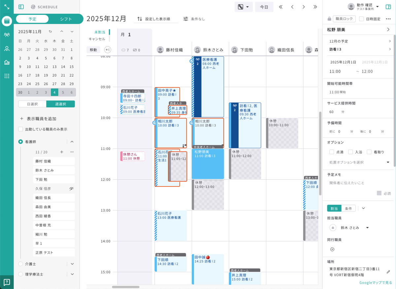The height and width of the screenshot is (289, 396).
Task: Enable 出勤している職員のみ表示 checkbox
Action: click(20, 129)
